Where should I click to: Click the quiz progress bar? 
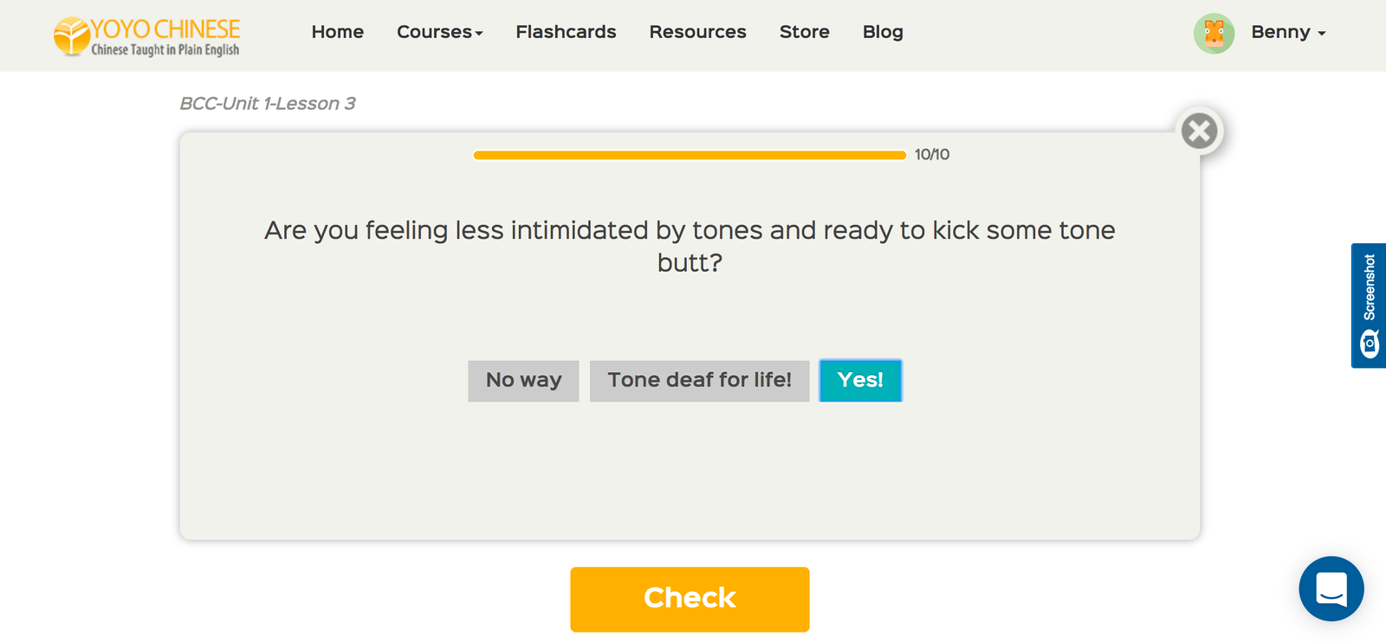690,155
